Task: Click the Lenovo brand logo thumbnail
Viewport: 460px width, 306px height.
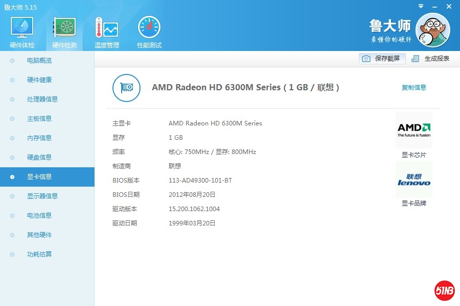Action: pos(413,180)
